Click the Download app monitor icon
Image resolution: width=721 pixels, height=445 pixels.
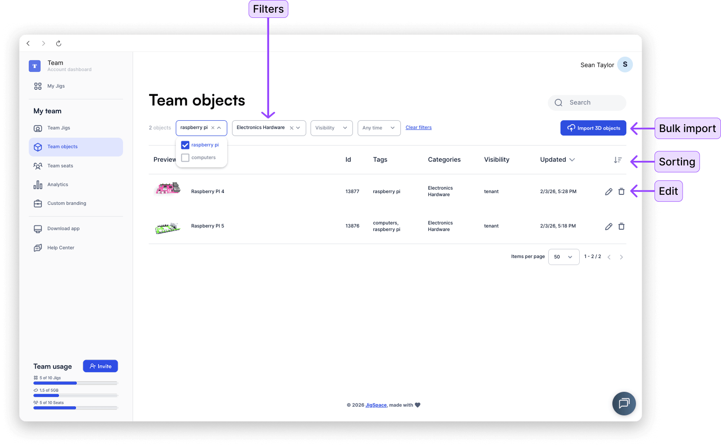pos(38,229)
